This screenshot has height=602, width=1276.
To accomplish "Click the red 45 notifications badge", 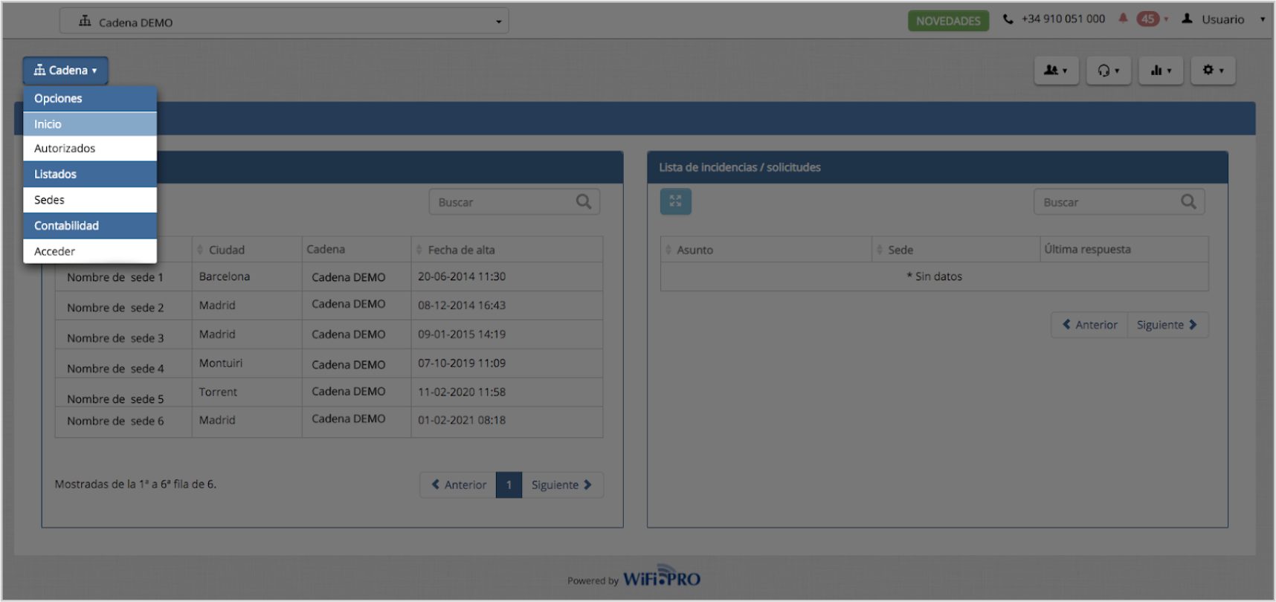I will click(1148, 19).
